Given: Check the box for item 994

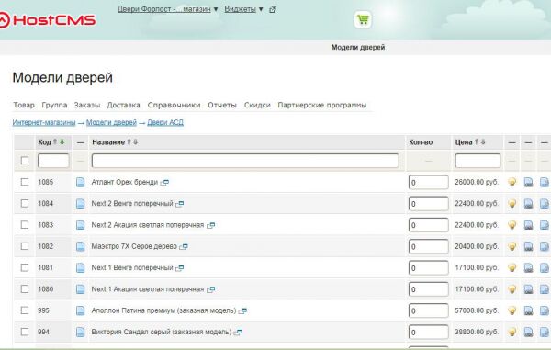Looking at the screenshot, I should point(25,332).
